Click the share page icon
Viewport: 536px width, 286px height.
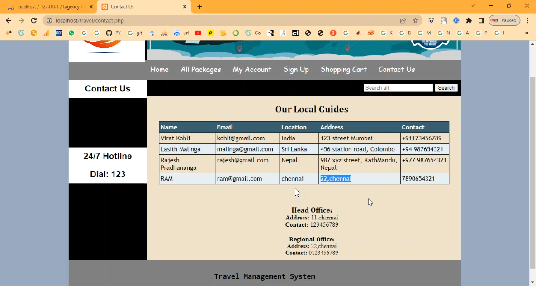pyautogui.click(x=403, y=20)
